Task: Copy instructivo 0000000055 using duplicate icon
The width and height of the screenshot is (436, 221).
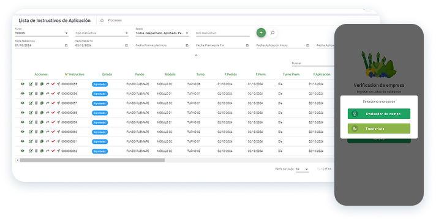Action: click(x=42, y=84)
